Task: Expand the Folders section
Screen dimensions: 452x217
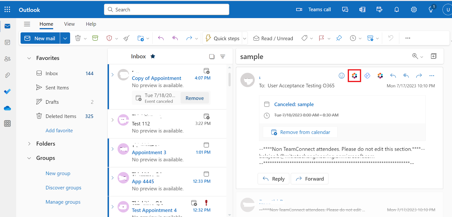Action: 29,144
